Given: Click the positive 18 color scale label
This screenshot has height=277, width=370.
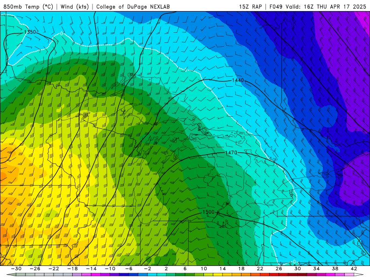Looking at the screenshot, I should 241,269.
